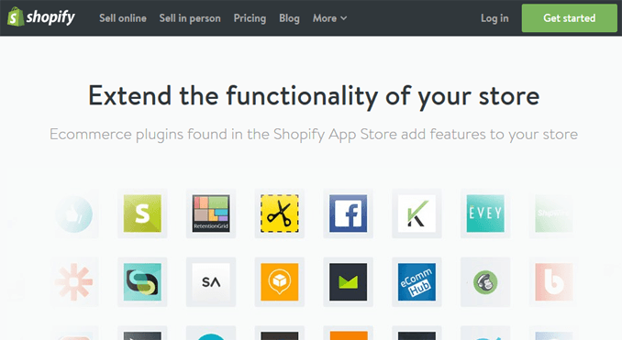Select the yellow scissors app icon
This screenshot has height=340, width=622.
tap(280, 214)
